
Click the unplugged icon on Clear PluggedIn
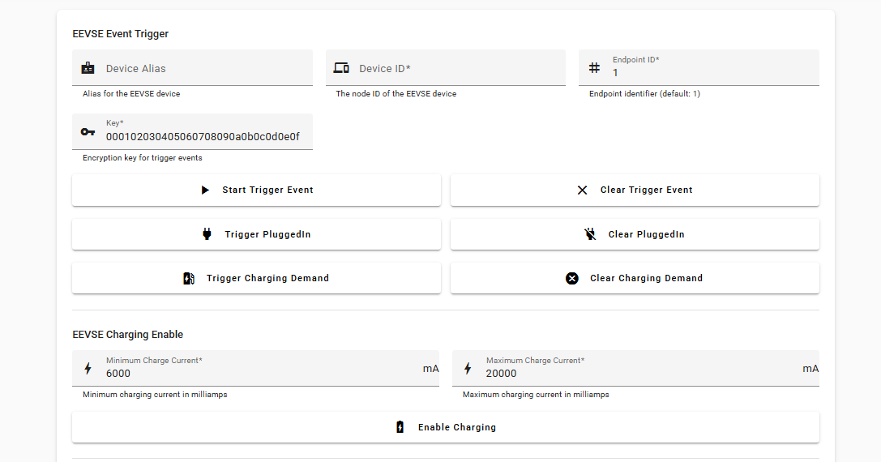(590, 234)
